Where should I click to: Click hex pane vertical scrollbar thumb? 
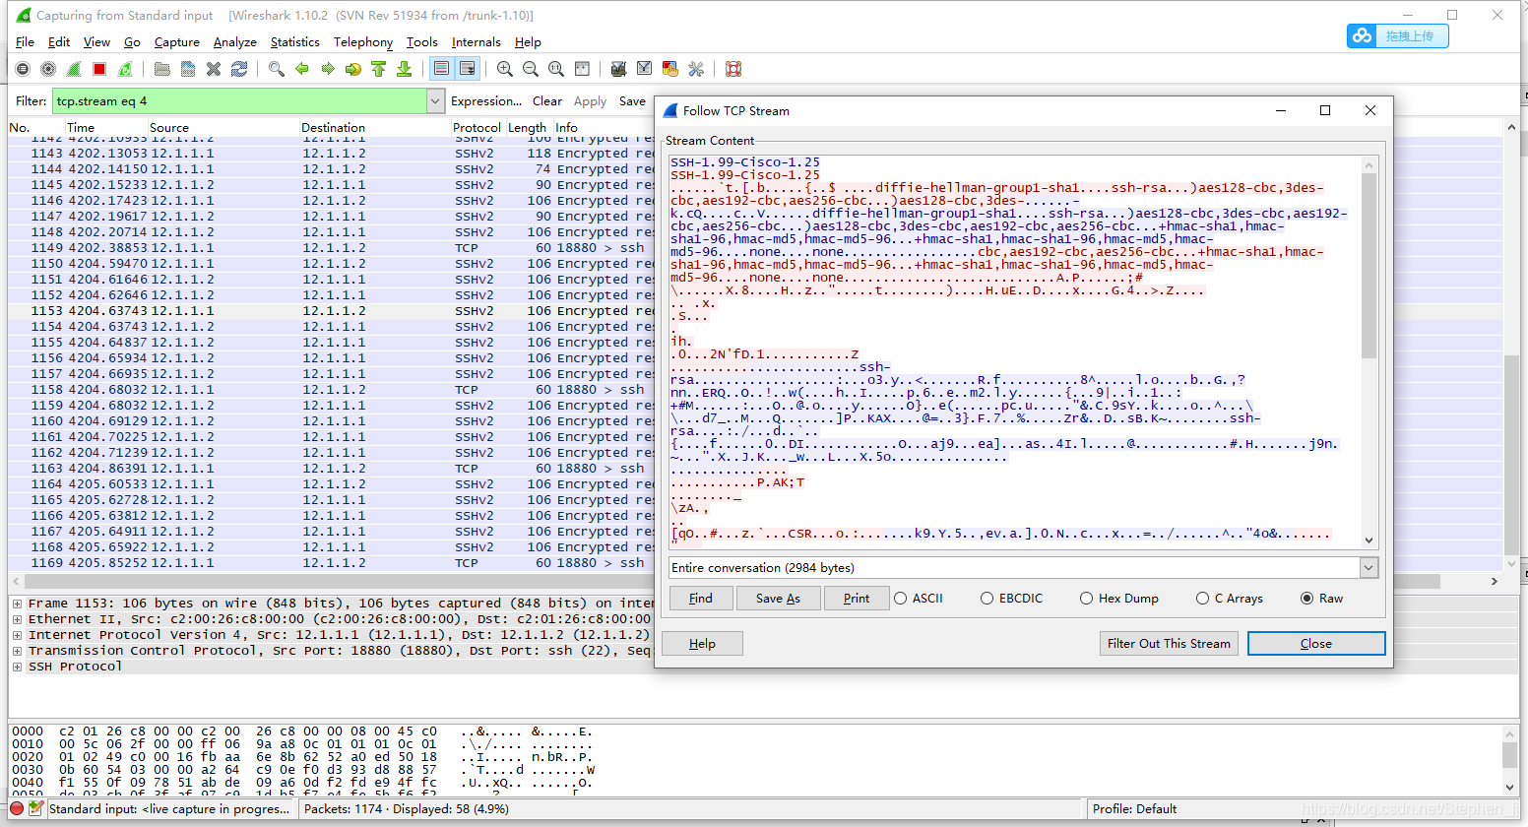click(1510, 755)
